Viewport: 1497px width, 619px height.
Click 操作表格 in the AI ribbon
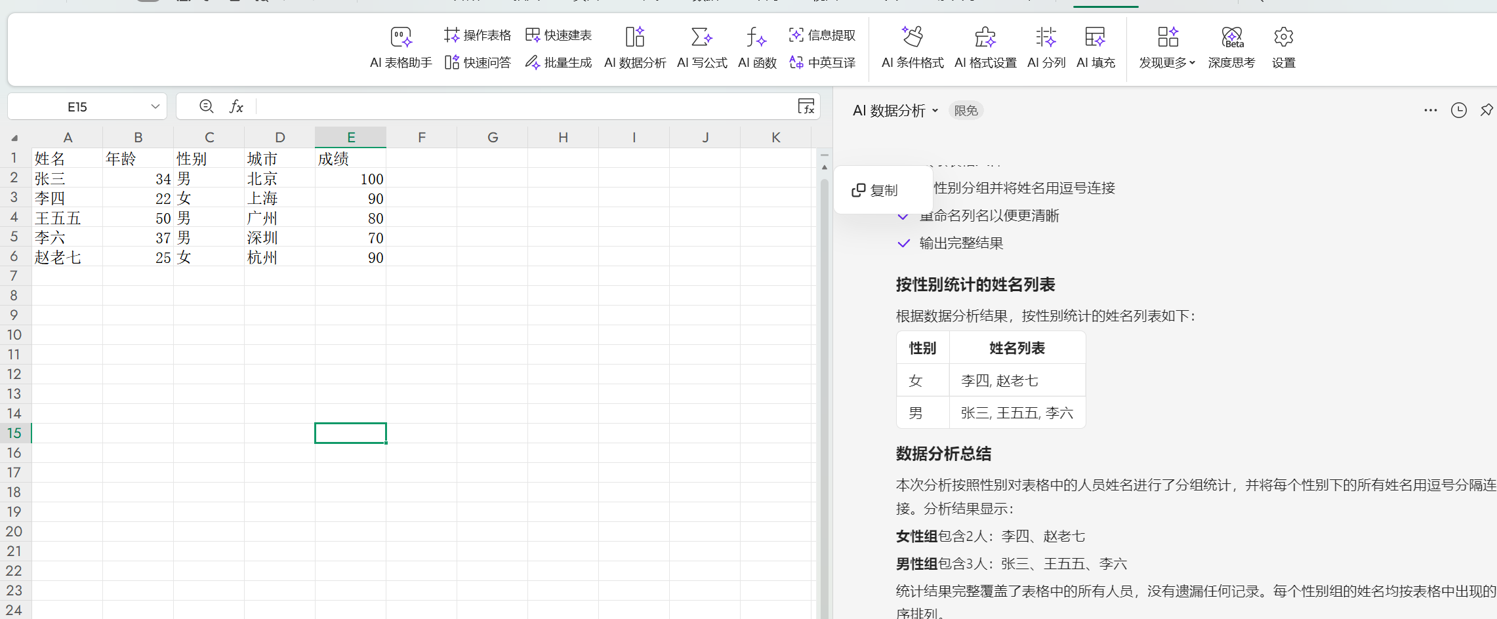[478, 35]
